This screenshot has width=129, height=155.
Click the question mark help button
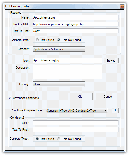(x=115, y=111)
